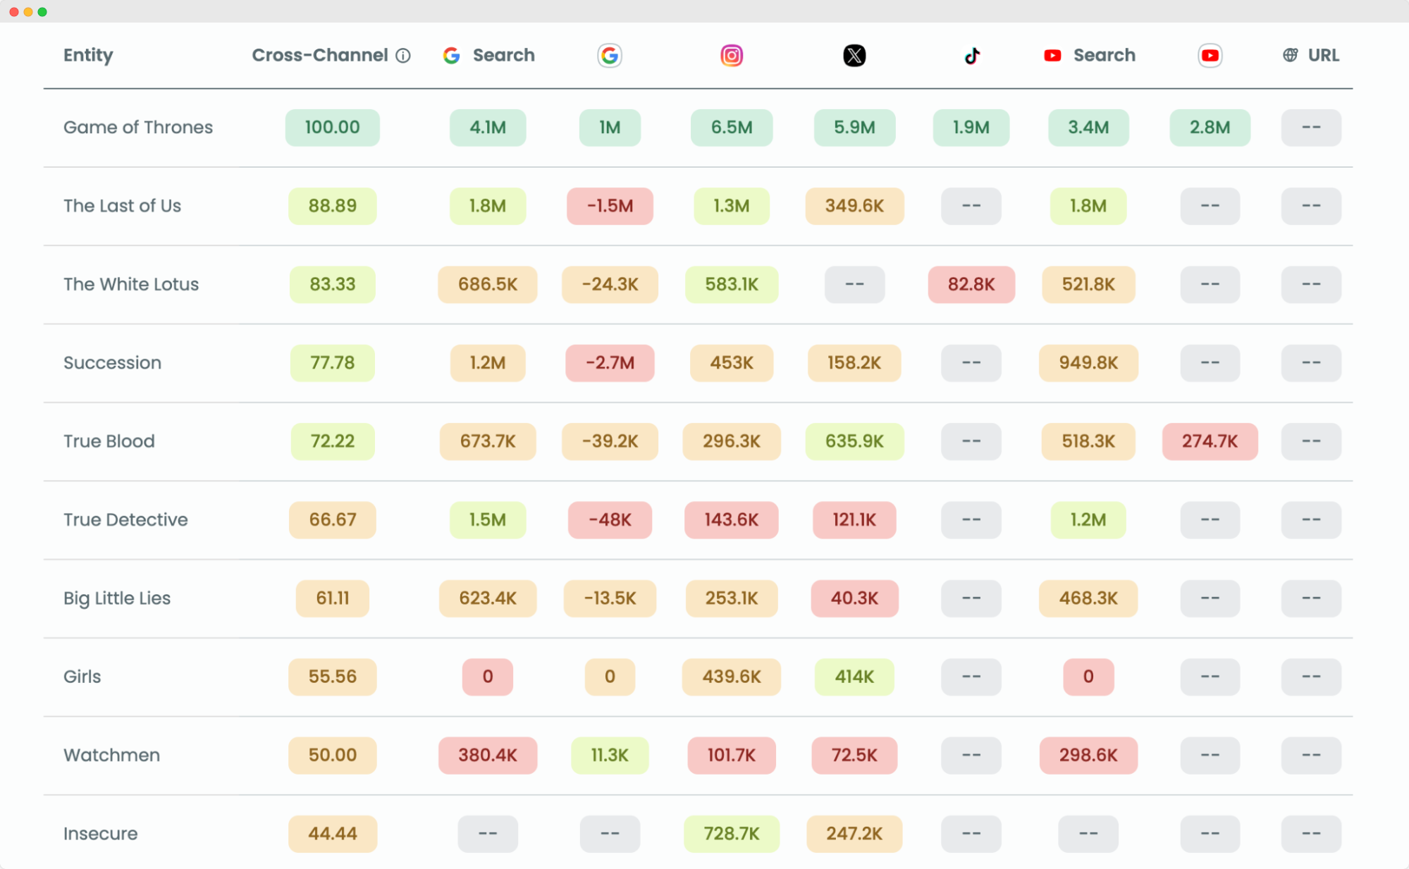Click the 83.33 cross-channel score

(x=333, y=284)
